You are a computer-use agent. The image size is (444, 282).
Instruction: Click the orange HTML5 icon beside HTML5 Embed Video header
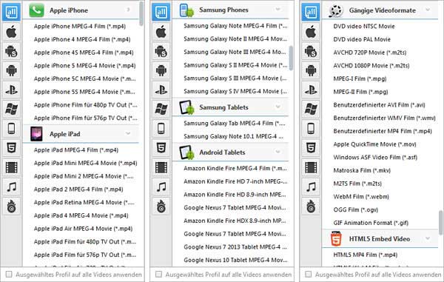click(336, 238)
